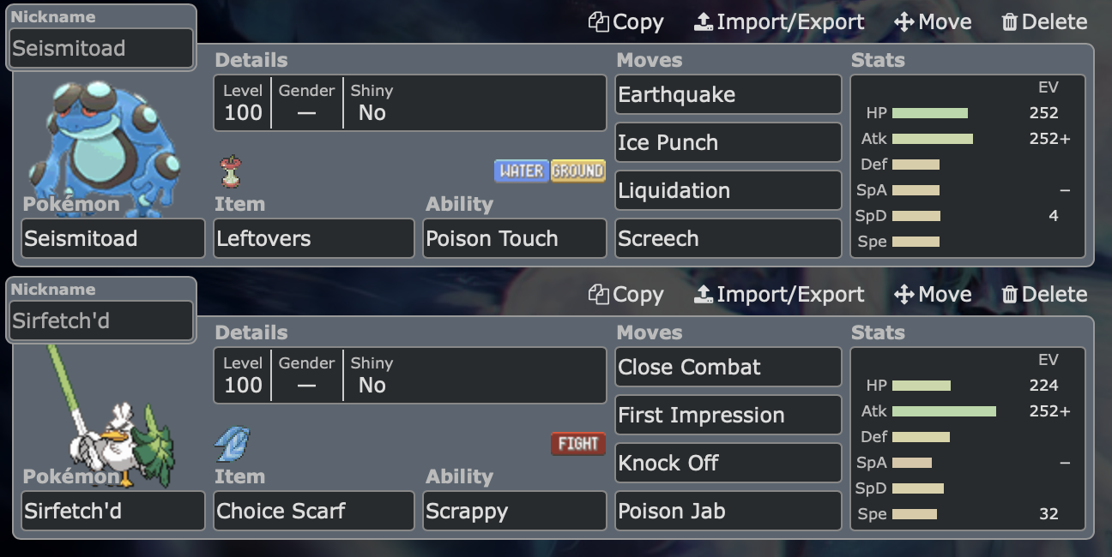
Task: Click the Seismitoad nickname field
Action: (102, 48)
